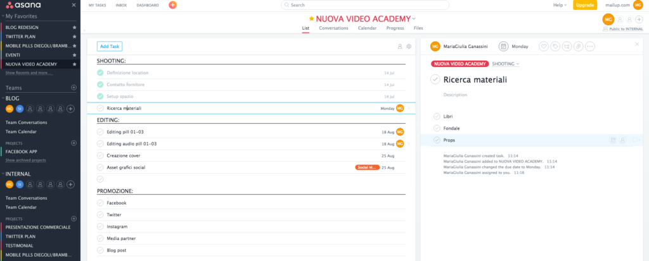Screen dimensions: 649x261
Task: Click the red NUOVA VIDEO ACADEMY project tag
Action: (x=460, y=64)
